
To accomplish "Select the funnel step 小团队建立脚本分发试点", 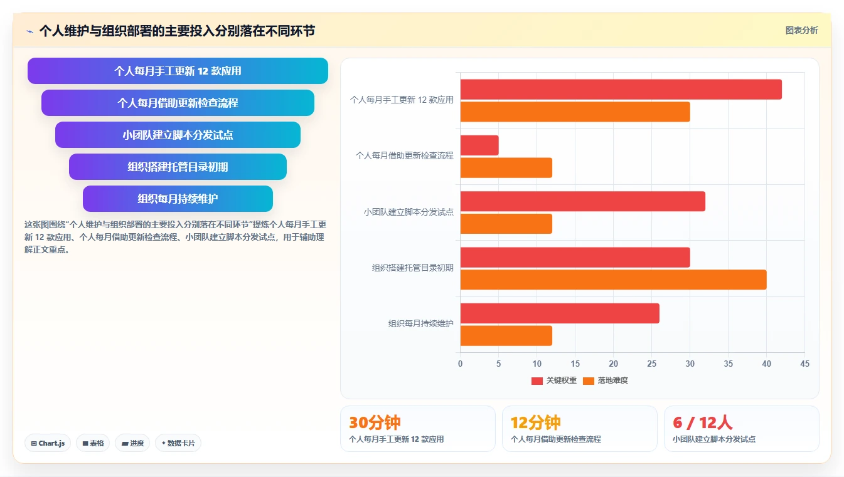I will pos(178,135).
